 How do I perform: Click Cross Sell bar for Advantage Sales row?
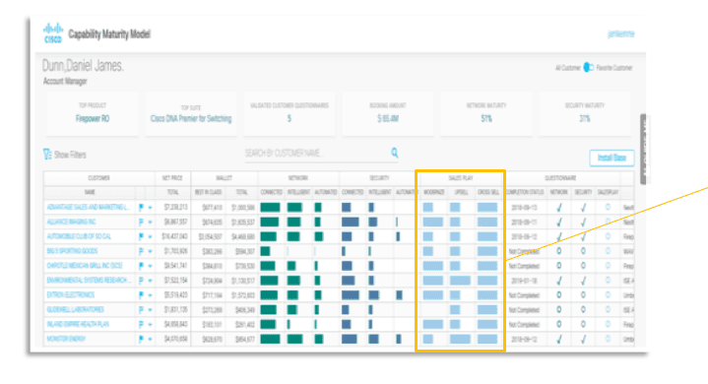[487, 208]
